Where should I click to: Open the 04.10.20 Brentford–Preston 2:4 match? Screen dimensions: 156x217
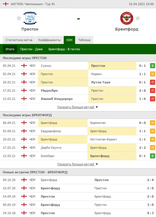(x=78, y=180)
